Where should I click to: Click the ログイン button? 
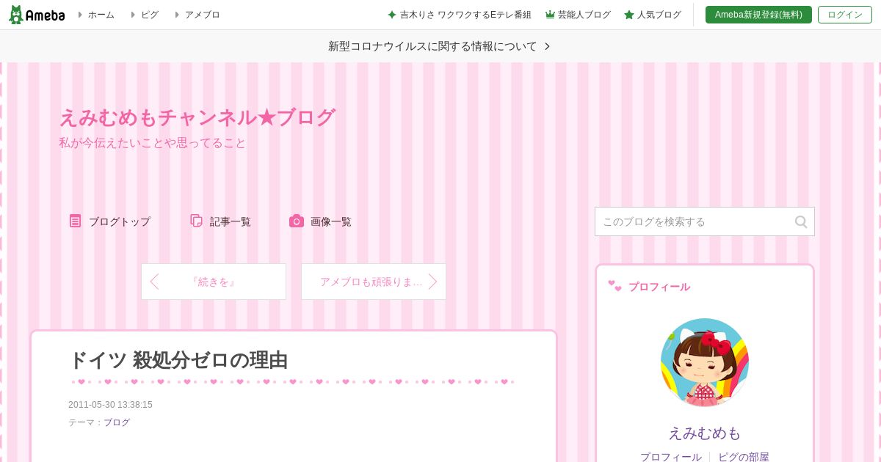(845, 15)
